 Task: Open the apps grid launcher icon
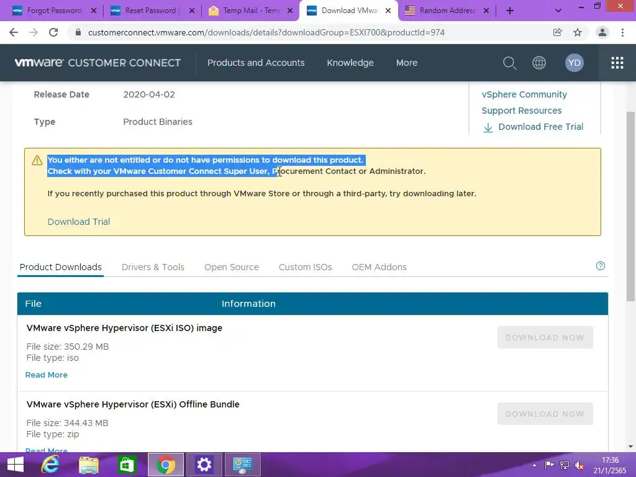coord(617,63)
